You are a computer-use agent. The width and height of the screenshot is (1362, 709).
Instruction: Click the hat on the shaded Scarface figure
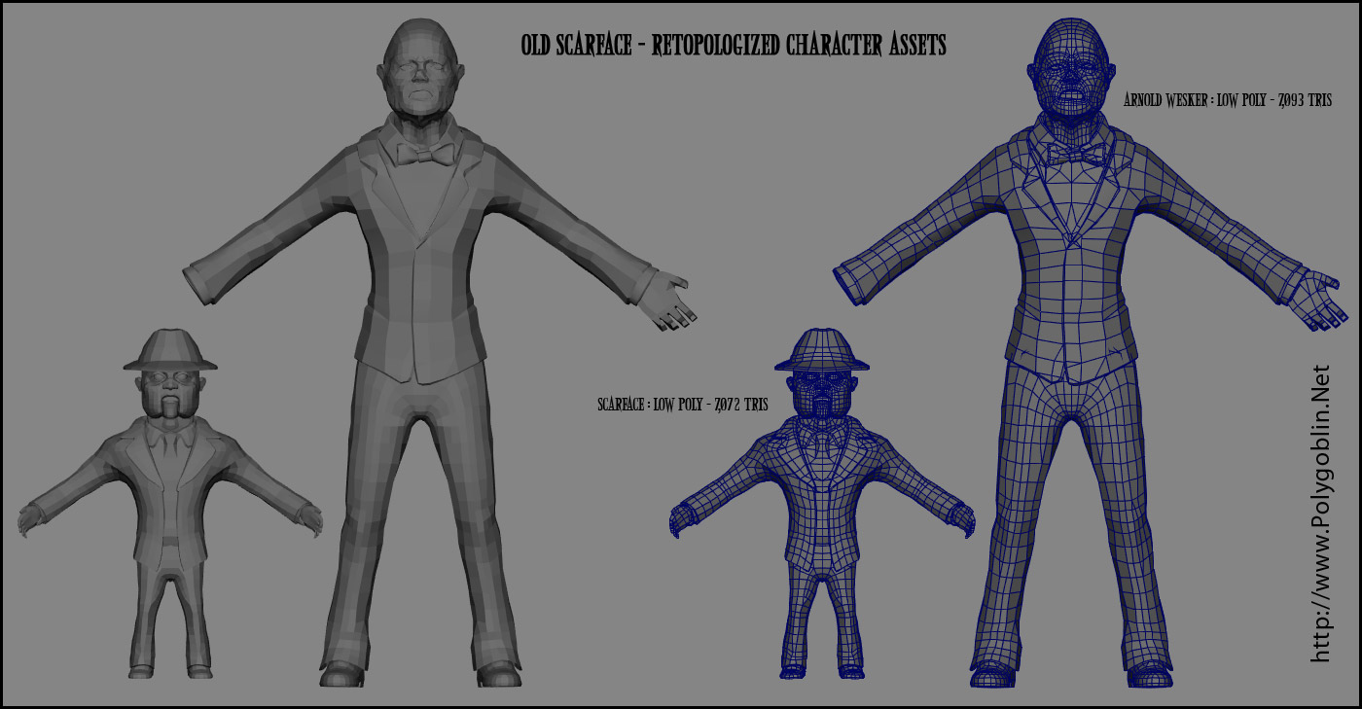(x=170, y=350)
